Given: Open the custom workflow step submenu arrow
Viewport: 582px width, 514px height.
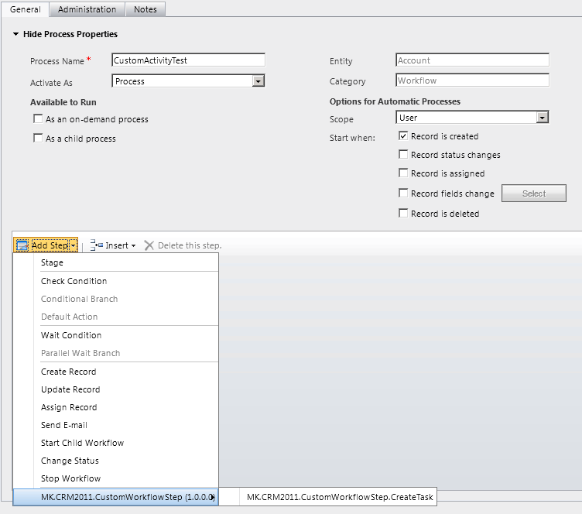Looking at the screenshot, I should tap(213, 497).
